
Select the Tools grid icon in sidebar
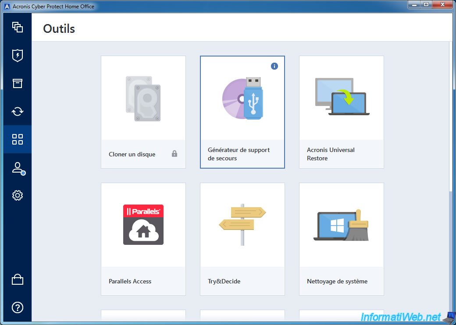coord(17,139)
